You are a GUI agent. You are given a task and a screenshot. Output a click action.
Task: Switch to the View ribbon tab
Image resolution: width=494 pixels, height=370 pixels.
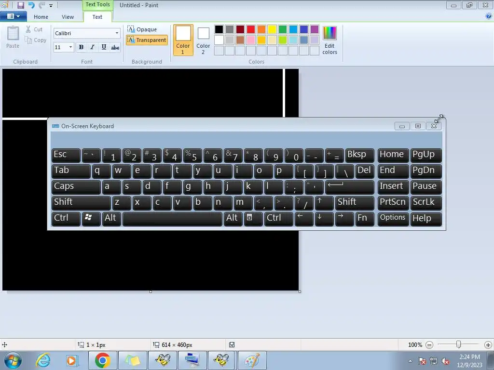point(68,17)
